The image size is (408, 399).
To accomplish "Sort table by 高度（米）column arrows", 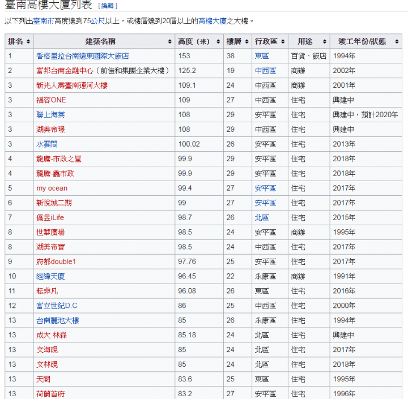I will tap(218, 41).
